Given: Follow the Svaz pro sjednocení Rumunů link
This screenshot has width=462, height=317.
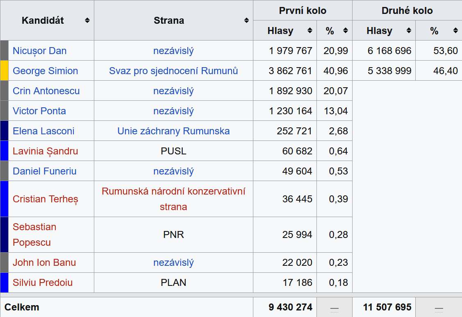Looking at the screenshot, I should (173, 70).
